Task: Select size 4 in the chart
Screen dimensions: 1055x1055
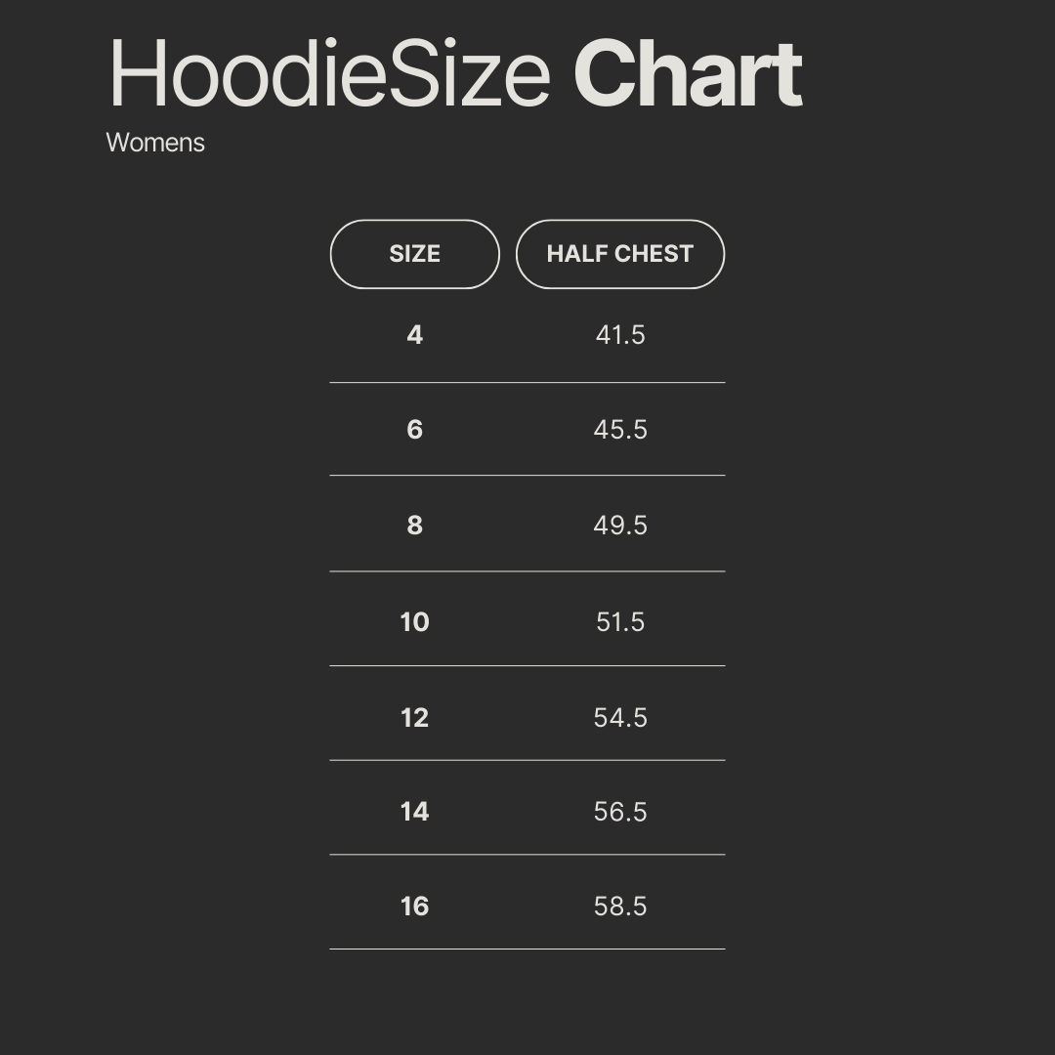Action: coord(414,335)
